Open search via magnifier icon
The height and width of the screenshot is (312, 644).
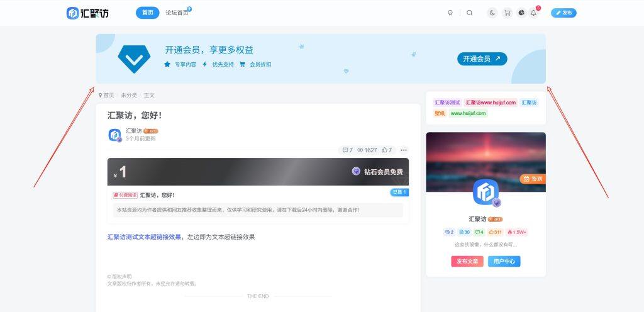coord(469,13)
